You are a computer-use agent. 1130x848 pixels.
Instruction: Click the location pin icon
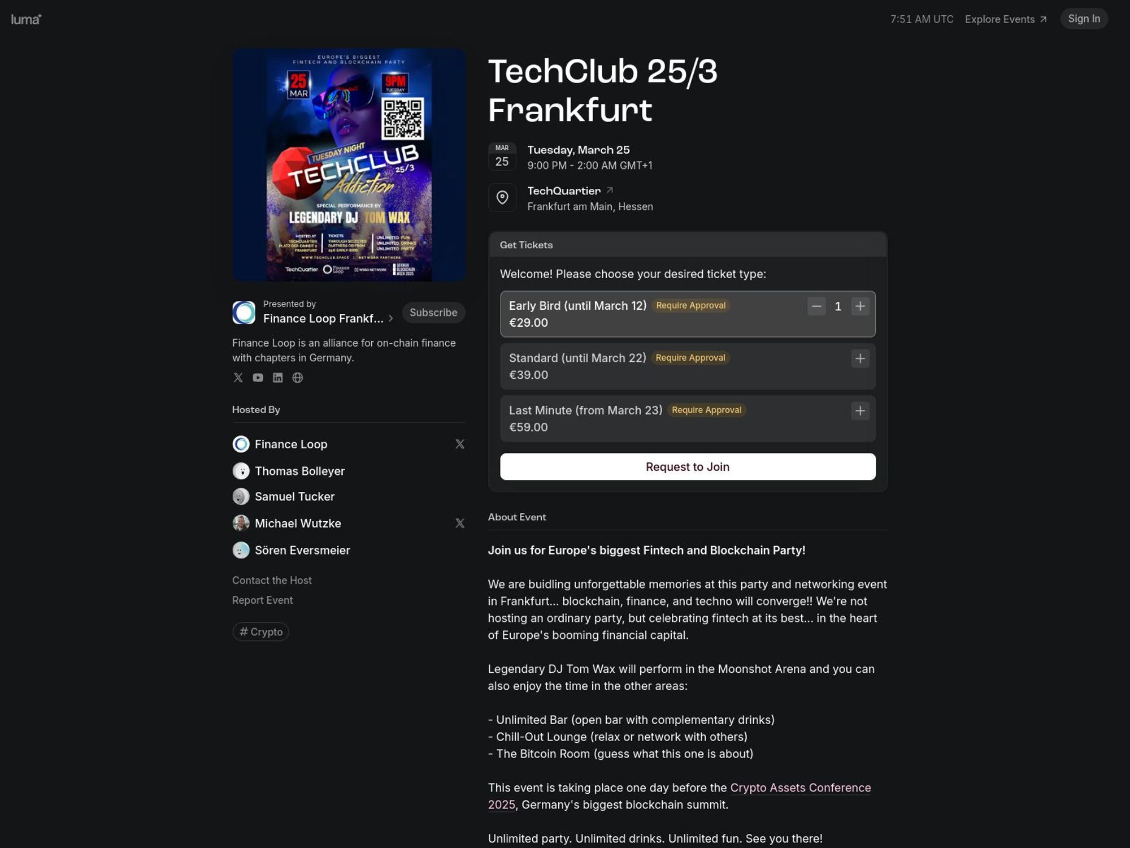tap(502, 197)
